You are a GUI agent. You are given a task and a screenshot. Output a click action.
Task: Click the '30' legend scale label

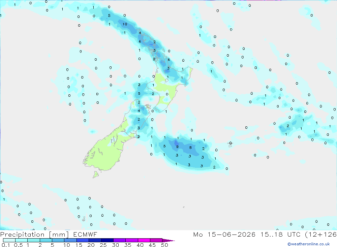(x=116, y=245)
